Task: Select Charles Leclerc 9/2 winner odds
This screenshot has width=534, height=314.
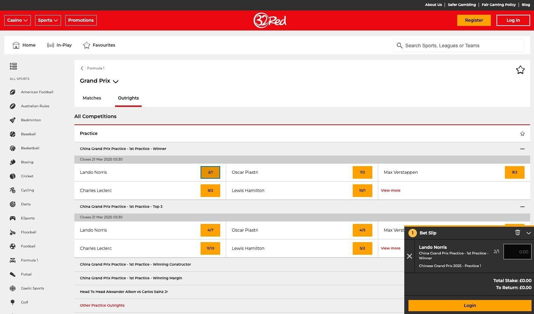Action: click(x=210, y=191)
